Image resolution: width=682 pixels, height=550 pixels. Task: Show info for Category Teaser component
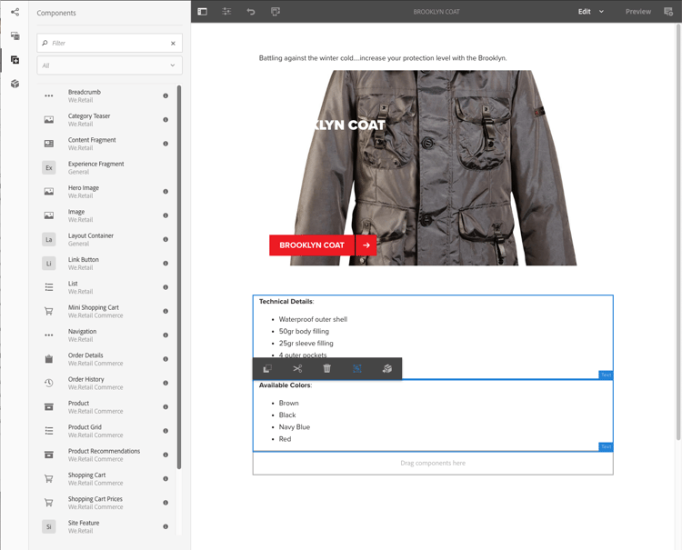pyautogui.click(x=165, y=120)
